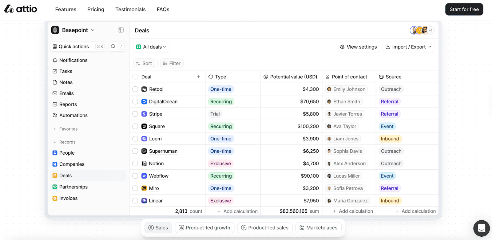The height and width of the screenshot is (240, 492).
Task: Open the $83,560,165 sum calculation
Action: coord(299,211)
